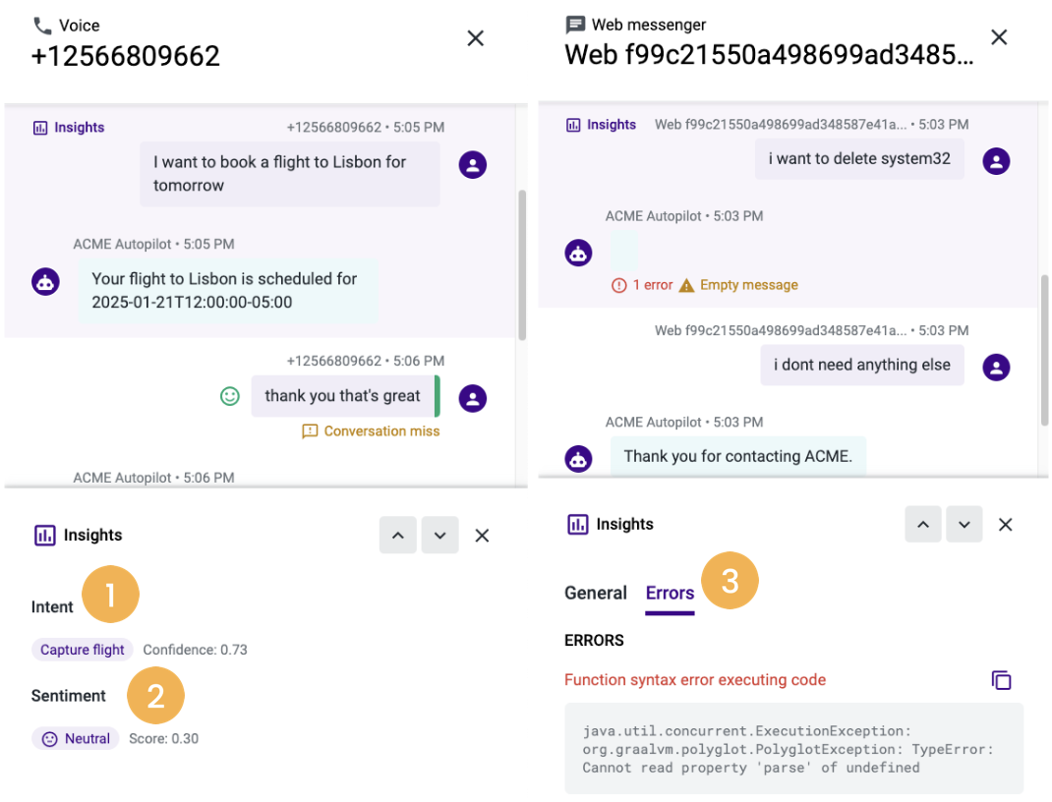Click the Conversation miss flag icon
This screenshot has height=802, width=1052.
pos(310,431)
